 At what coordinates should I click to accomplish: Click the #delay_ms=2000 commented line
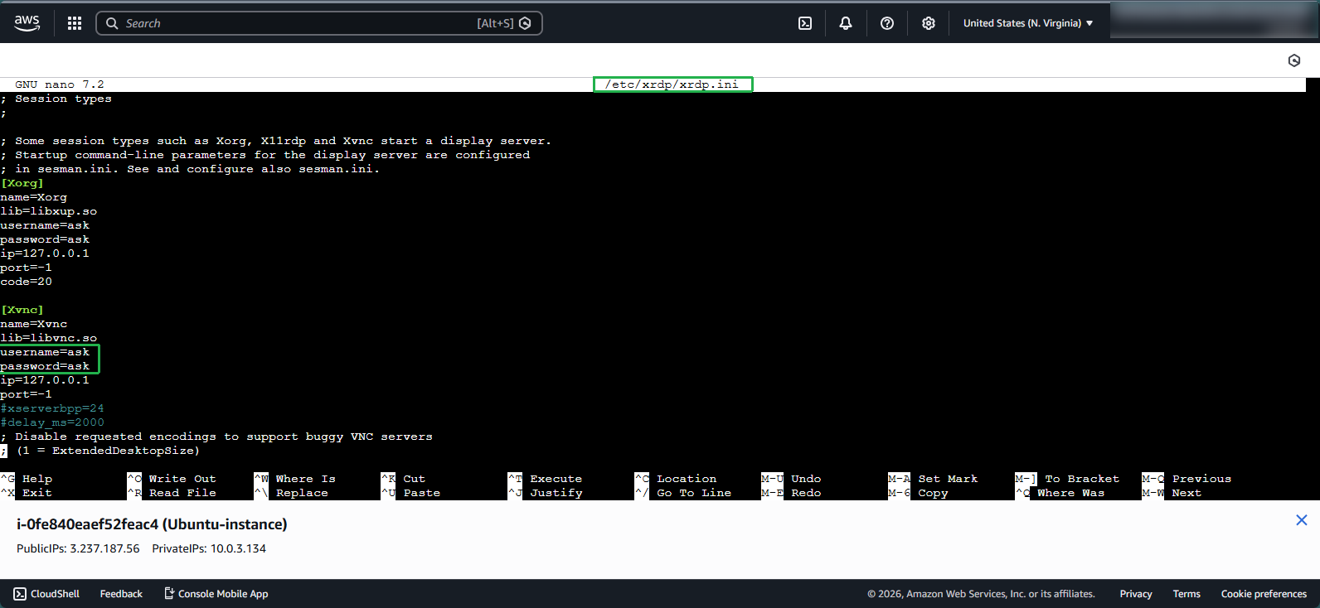coord(52,422)
